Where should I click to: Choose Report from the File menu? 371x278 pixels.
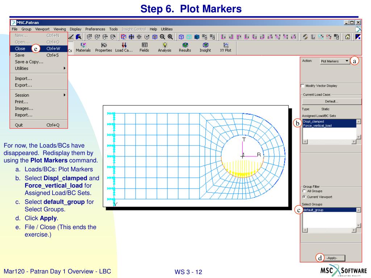coord(38,115)
